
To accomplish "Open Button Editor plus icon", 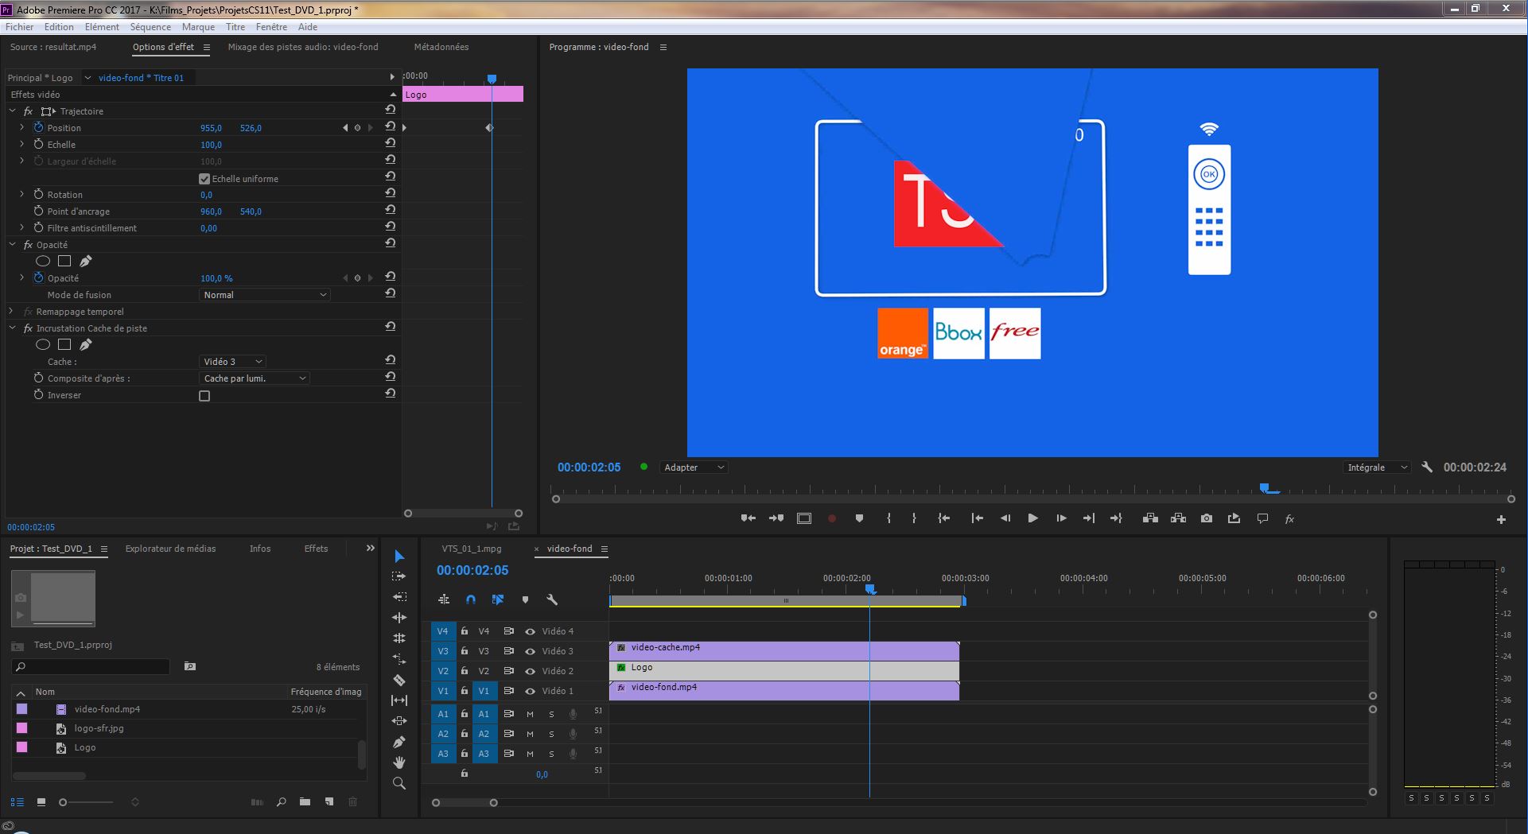I will click(x=1501, y=519).
